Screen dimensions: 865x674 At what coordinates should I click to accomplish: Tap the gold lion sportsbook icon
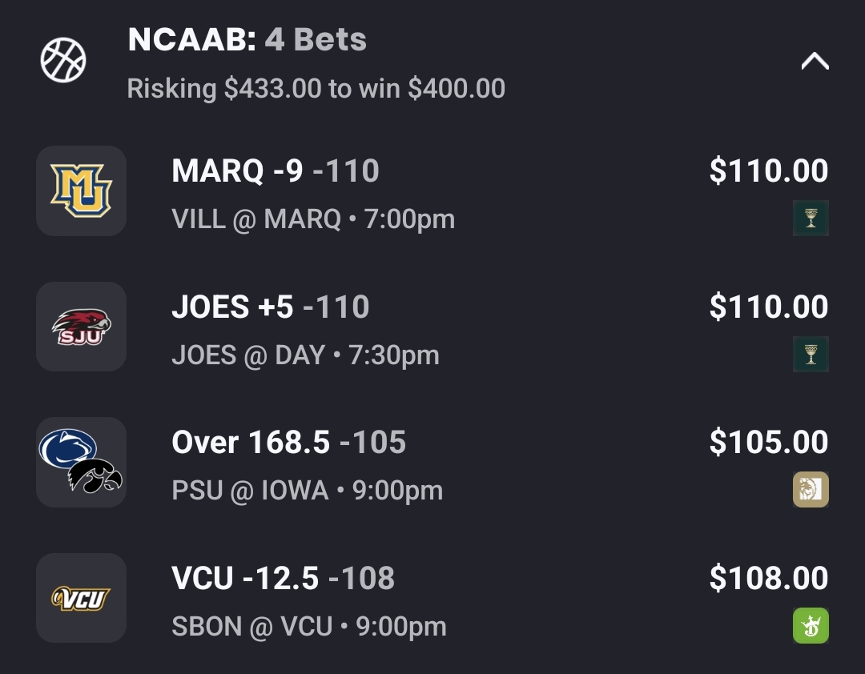(x=811, y=490)
